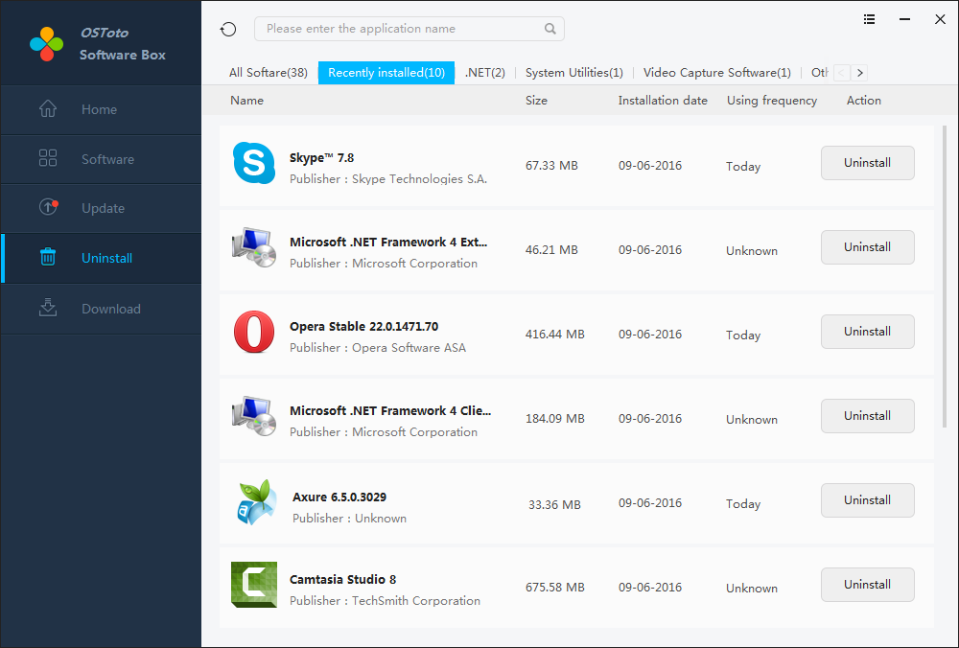Click the .NET Framework 4 Extended icon
Screen dimensions: 959x648
(254, 247)
